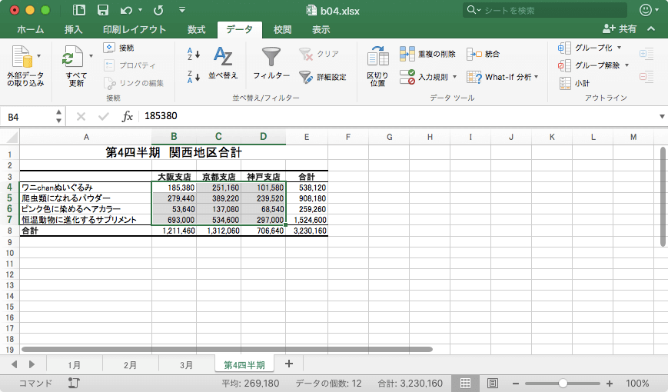Open the 並べ替え sort dialog icon
This screenshot has height=392, width=668.
pyautogui.click(x=223, y=56)
